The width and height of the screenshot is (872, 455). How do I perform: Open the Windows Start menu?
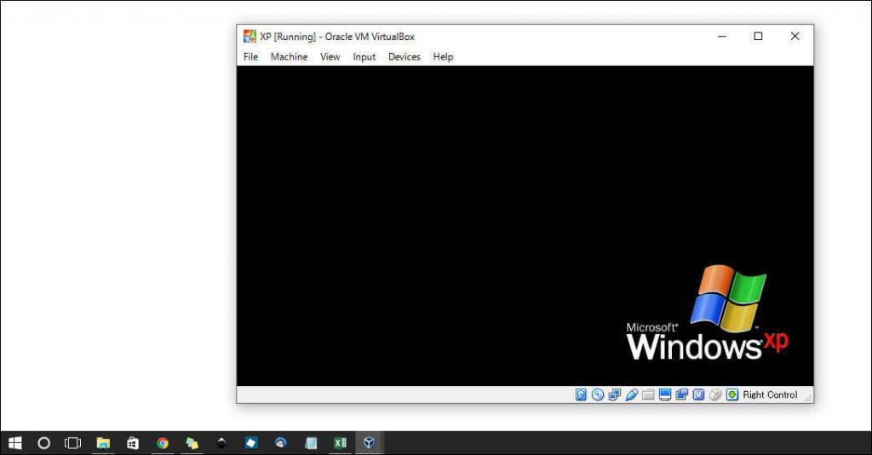coord(15,443)
